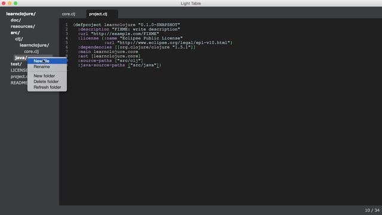382x215 pixels.
Task: Collapse the src/ folder
Action: coord(15,33)
